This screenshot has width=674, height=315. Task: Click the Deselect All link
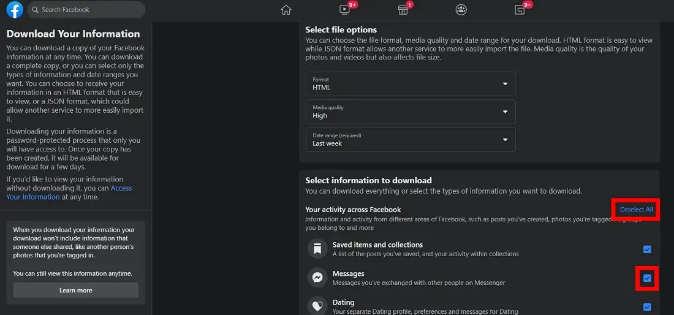(636, 210)
